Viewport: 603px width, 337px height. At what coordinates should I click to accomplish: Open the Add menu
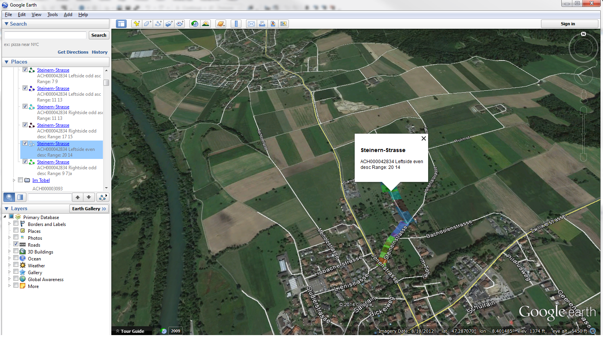pos(68,15)
